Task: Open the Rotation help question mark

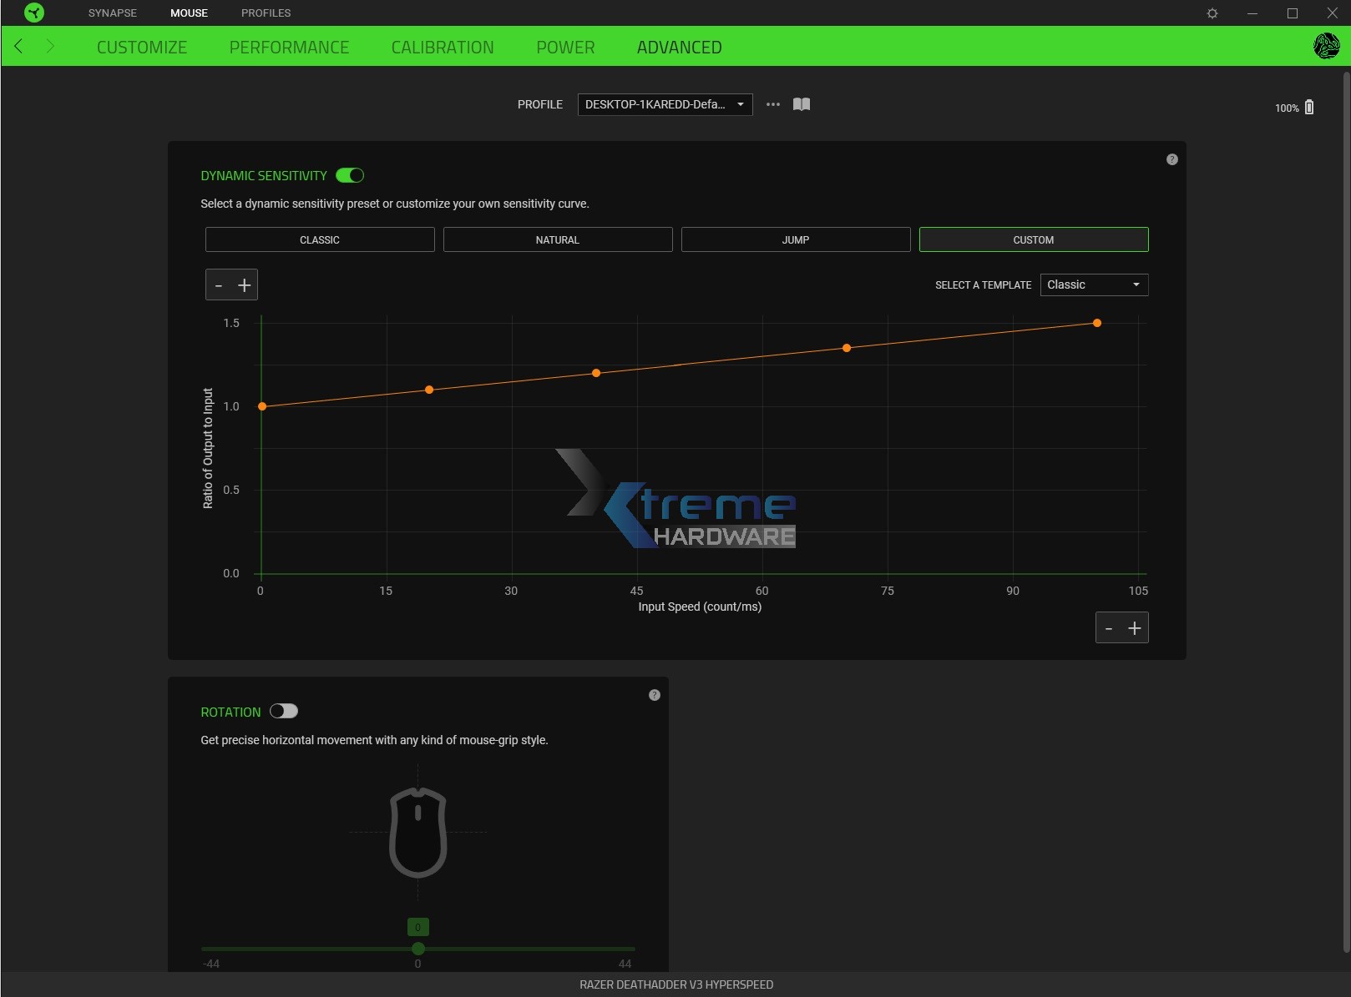Action: tap(655, 694)
